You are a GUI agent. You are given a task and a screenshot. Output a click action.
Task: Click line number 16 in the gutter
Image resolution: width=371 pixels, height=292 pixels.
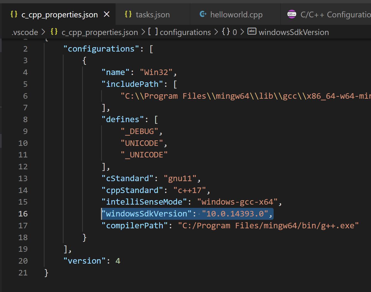coord(23,214)
